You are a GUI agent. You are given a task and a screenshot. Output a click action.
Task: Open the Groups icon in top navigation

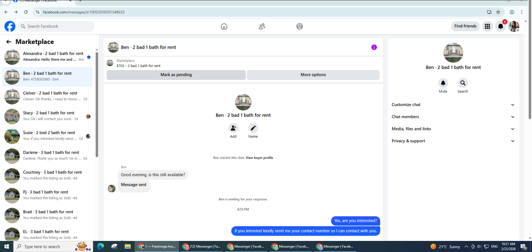coord(300,26)
